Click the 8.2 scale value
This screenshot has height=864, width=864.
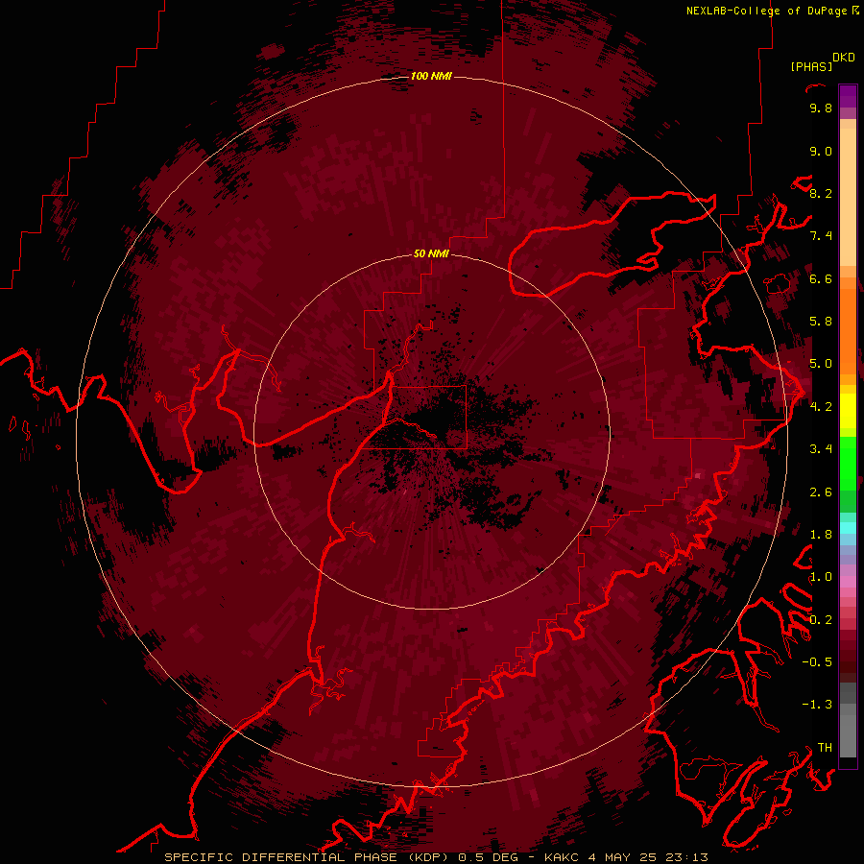(821, 193)
